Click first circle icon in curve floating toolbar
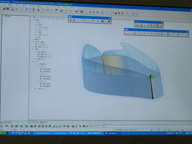The image size is (192, 144). tap(127, 33)
